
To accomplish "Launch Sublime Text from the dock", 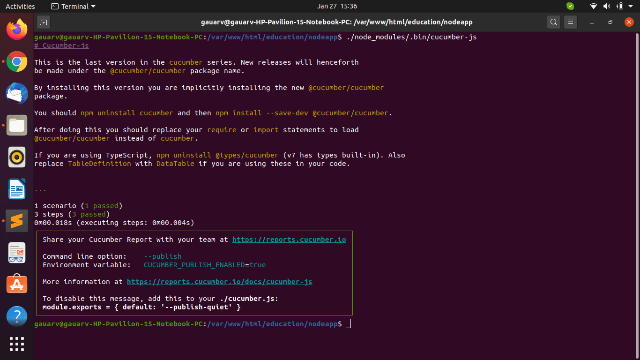I will (17, 220).
